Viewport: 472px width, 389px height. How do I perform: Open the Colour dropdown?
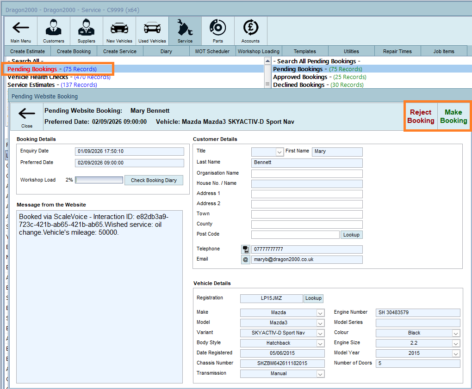456,334
